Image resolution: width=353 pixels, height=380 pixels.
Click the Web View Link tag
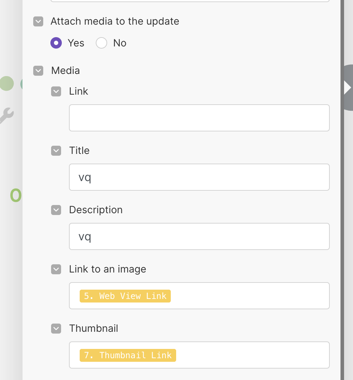(125, 296)
